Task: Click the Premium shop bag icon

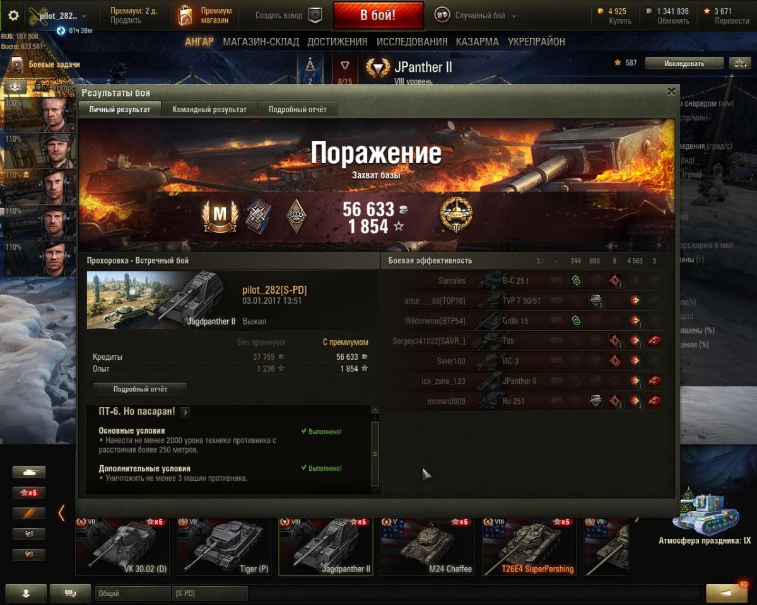Action: pos(185,16)
